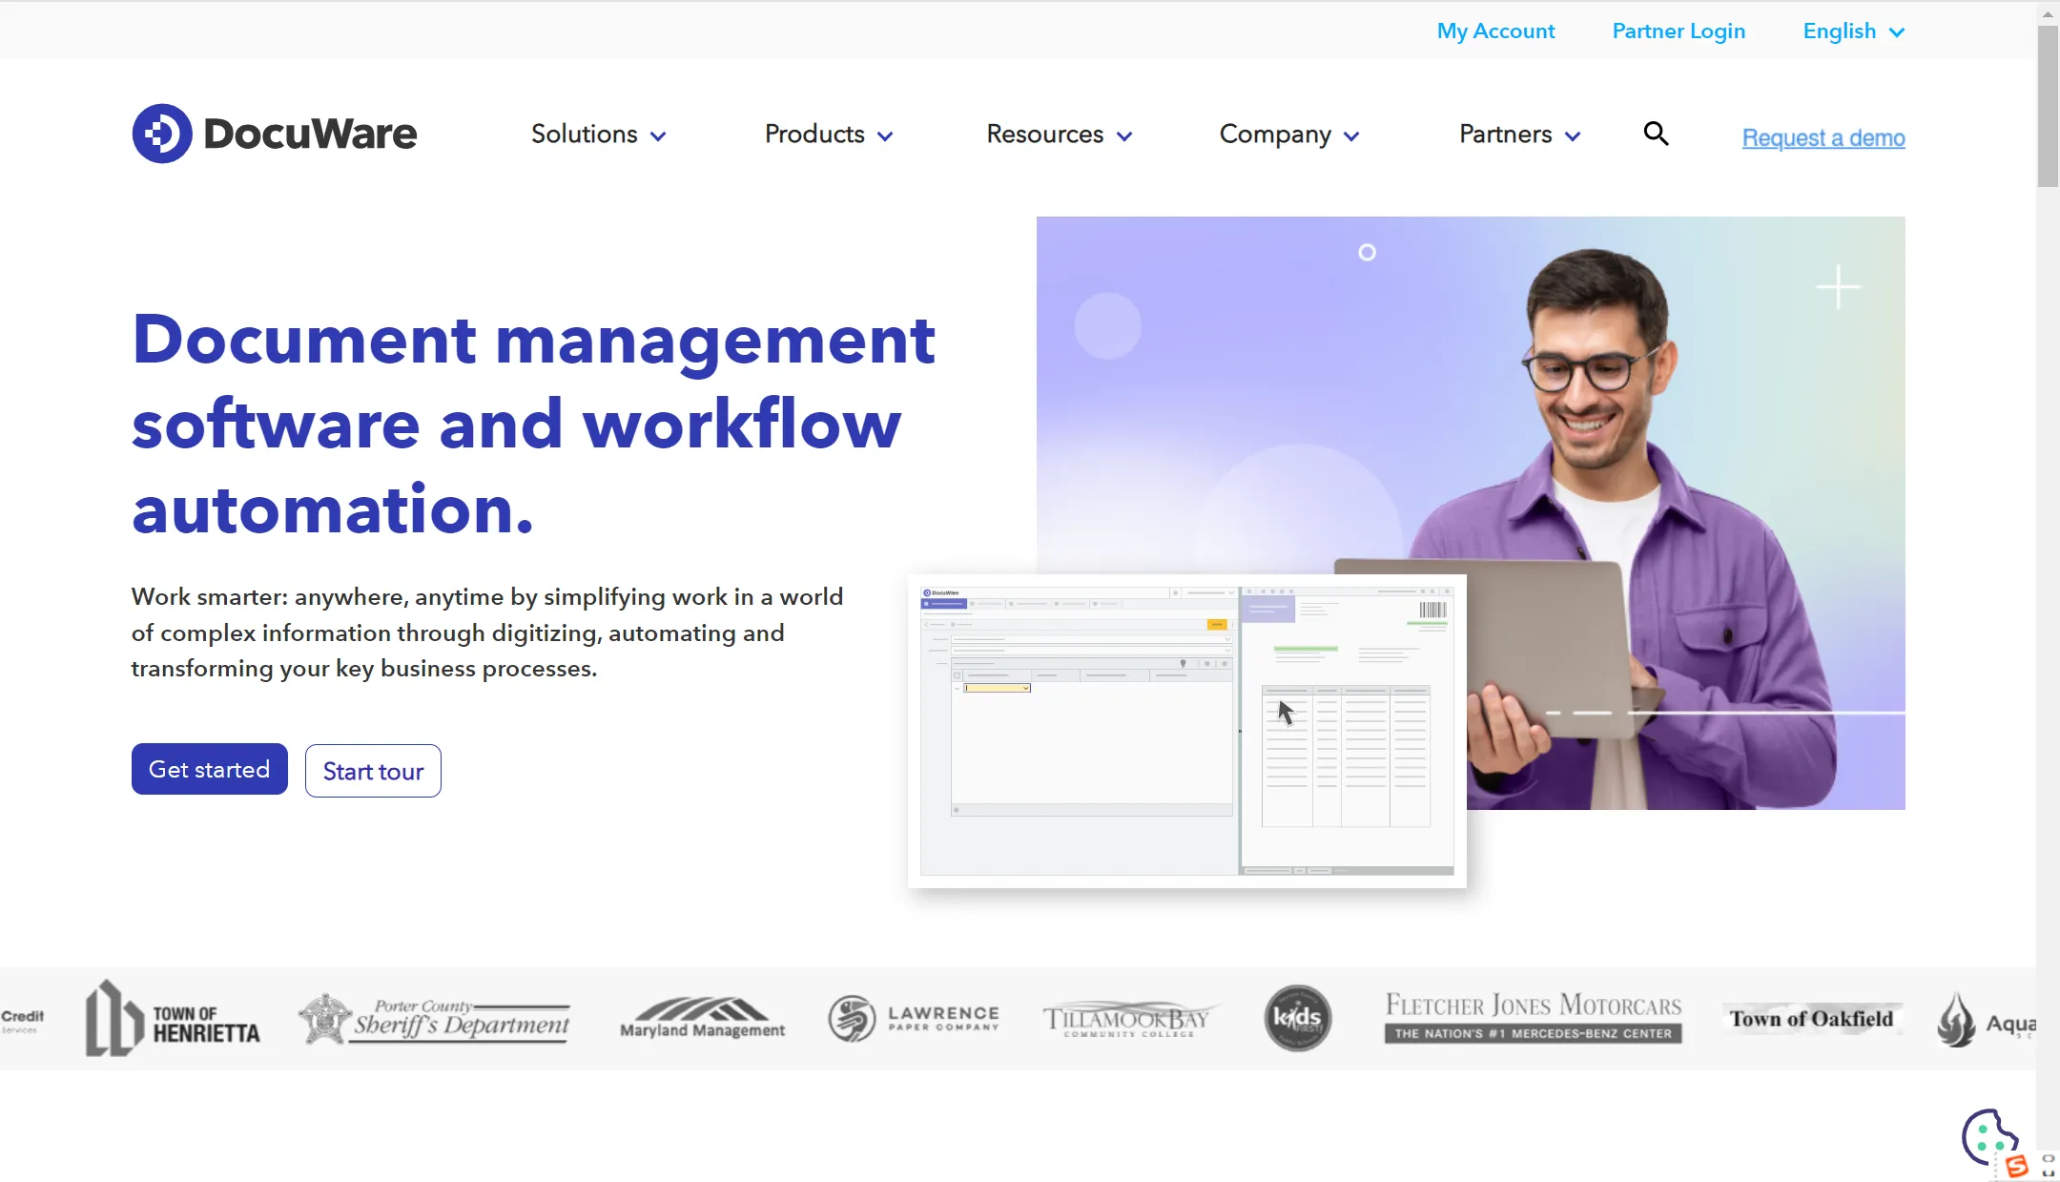Follow the Request a demo link
The height and width of the screenshot is (1182, 2060).
pyautogui.click(x=1823, y=138)
